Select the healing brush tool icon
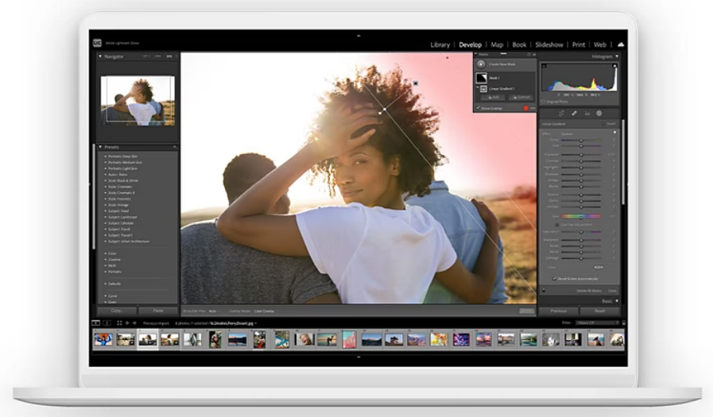 [x=574, y=114]
